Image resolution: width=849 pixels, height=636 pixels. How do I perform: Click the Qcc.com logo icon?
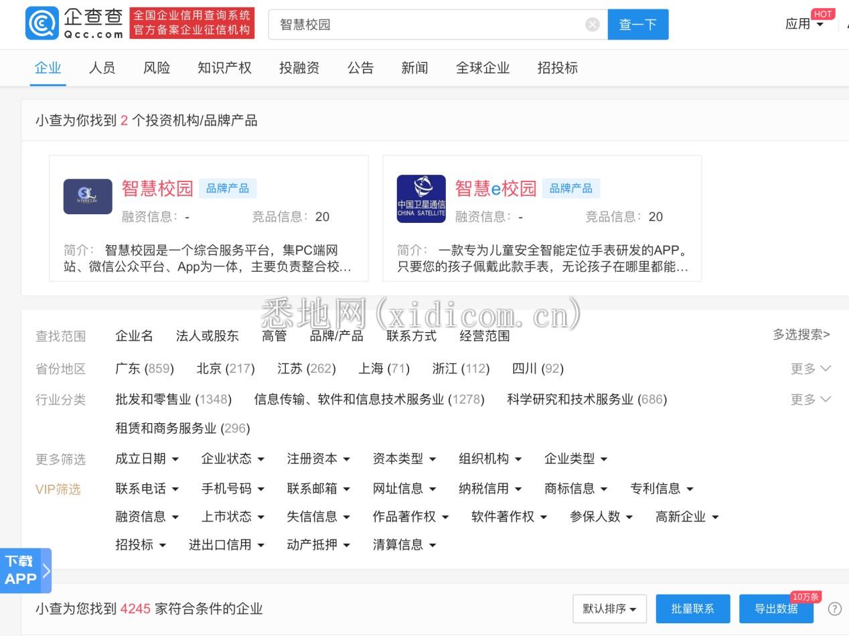click(42, 23)
